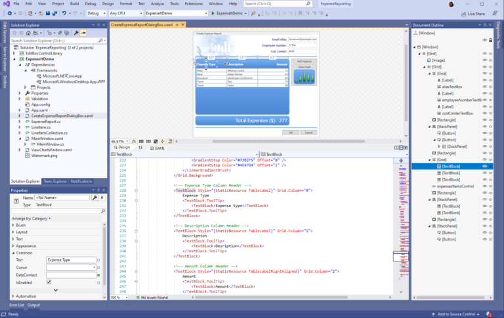504x318 pixels.
Task: Open Solution Explorer properties wrench icon
Action: pos(77,32)
